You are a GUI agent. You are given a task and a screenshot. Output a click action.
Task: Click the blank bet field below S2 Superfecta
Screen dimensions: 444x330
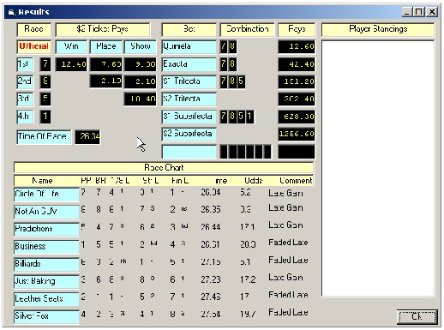189,152
